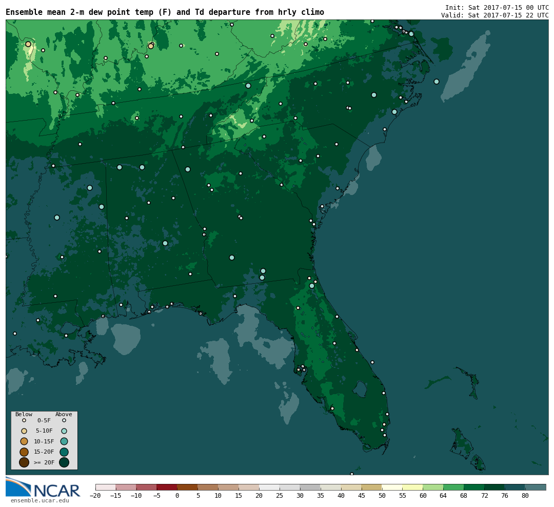Click the "0" colorbar tick label
Screen dimensions: 554x507
pyautogui.click(x=177, y=496)
